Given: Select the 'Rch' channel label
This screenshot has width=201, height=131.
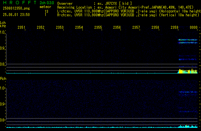Looking at the screenshot, I should coord(3,79).
